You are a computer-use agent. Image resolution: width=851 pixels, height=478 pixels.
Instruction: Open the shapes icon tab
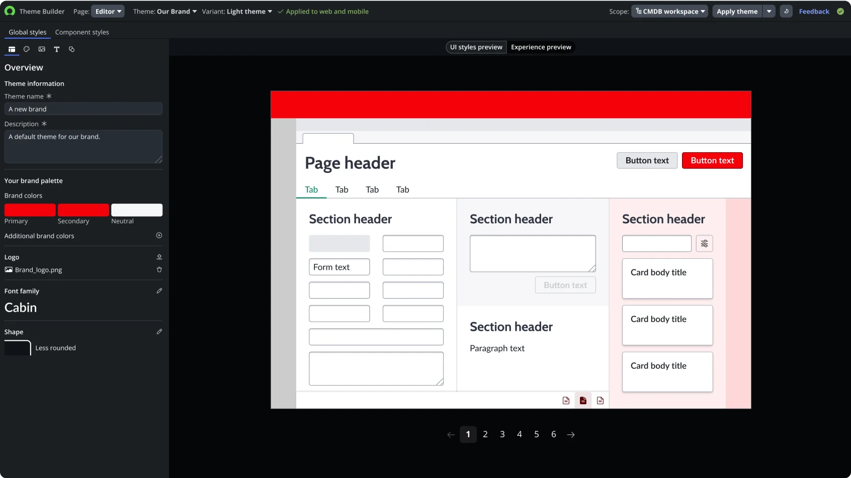click(72, 49)
